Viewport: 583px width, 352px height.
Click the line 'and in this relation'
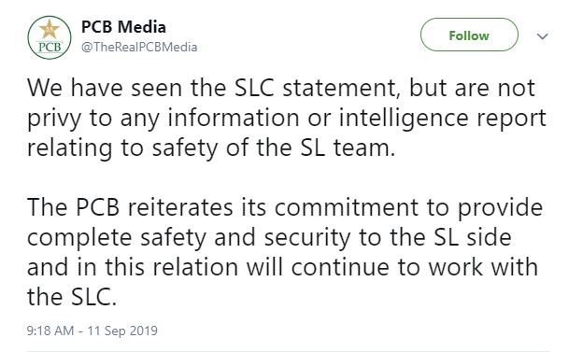pyautogui.click(x=282, y=267)
